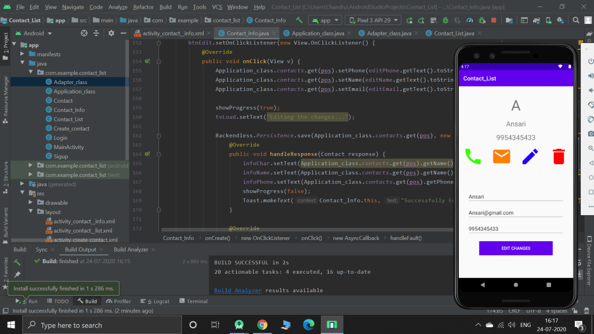594x334 pixels.
Task: Open the Android project view dropdown
Action: point(34,33)
